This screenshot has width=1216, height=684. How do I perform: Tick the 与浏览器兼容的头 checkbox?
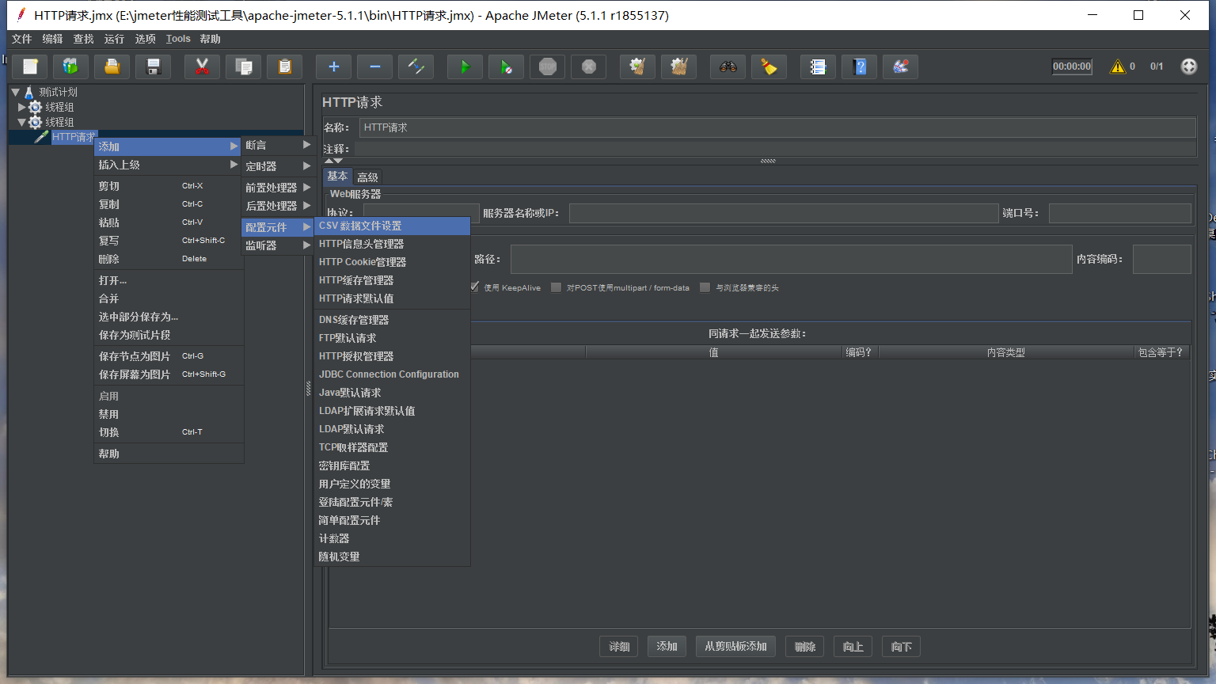pos(705,287)
